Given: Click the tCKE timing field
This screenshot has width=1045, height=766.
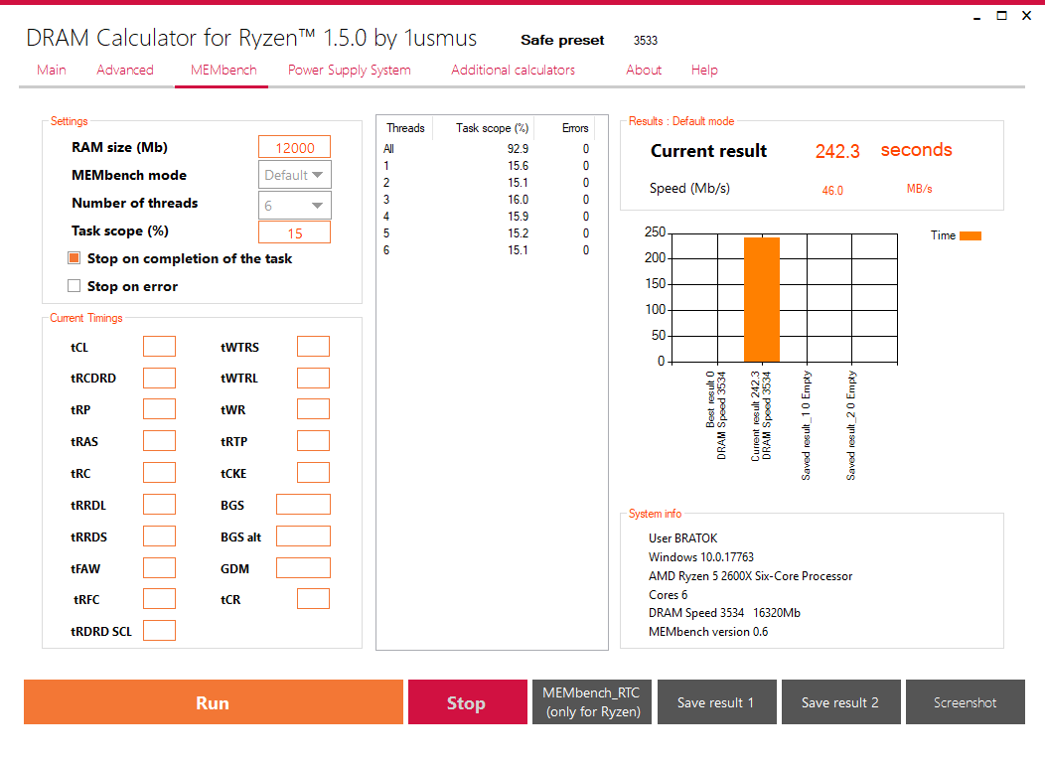Looking at the screenshot, I should click(313, 473).
